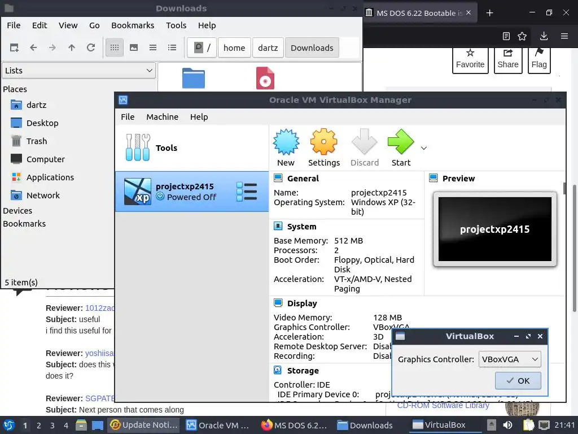
Task: Click the Preview section header icon
Action: [433, 178]
